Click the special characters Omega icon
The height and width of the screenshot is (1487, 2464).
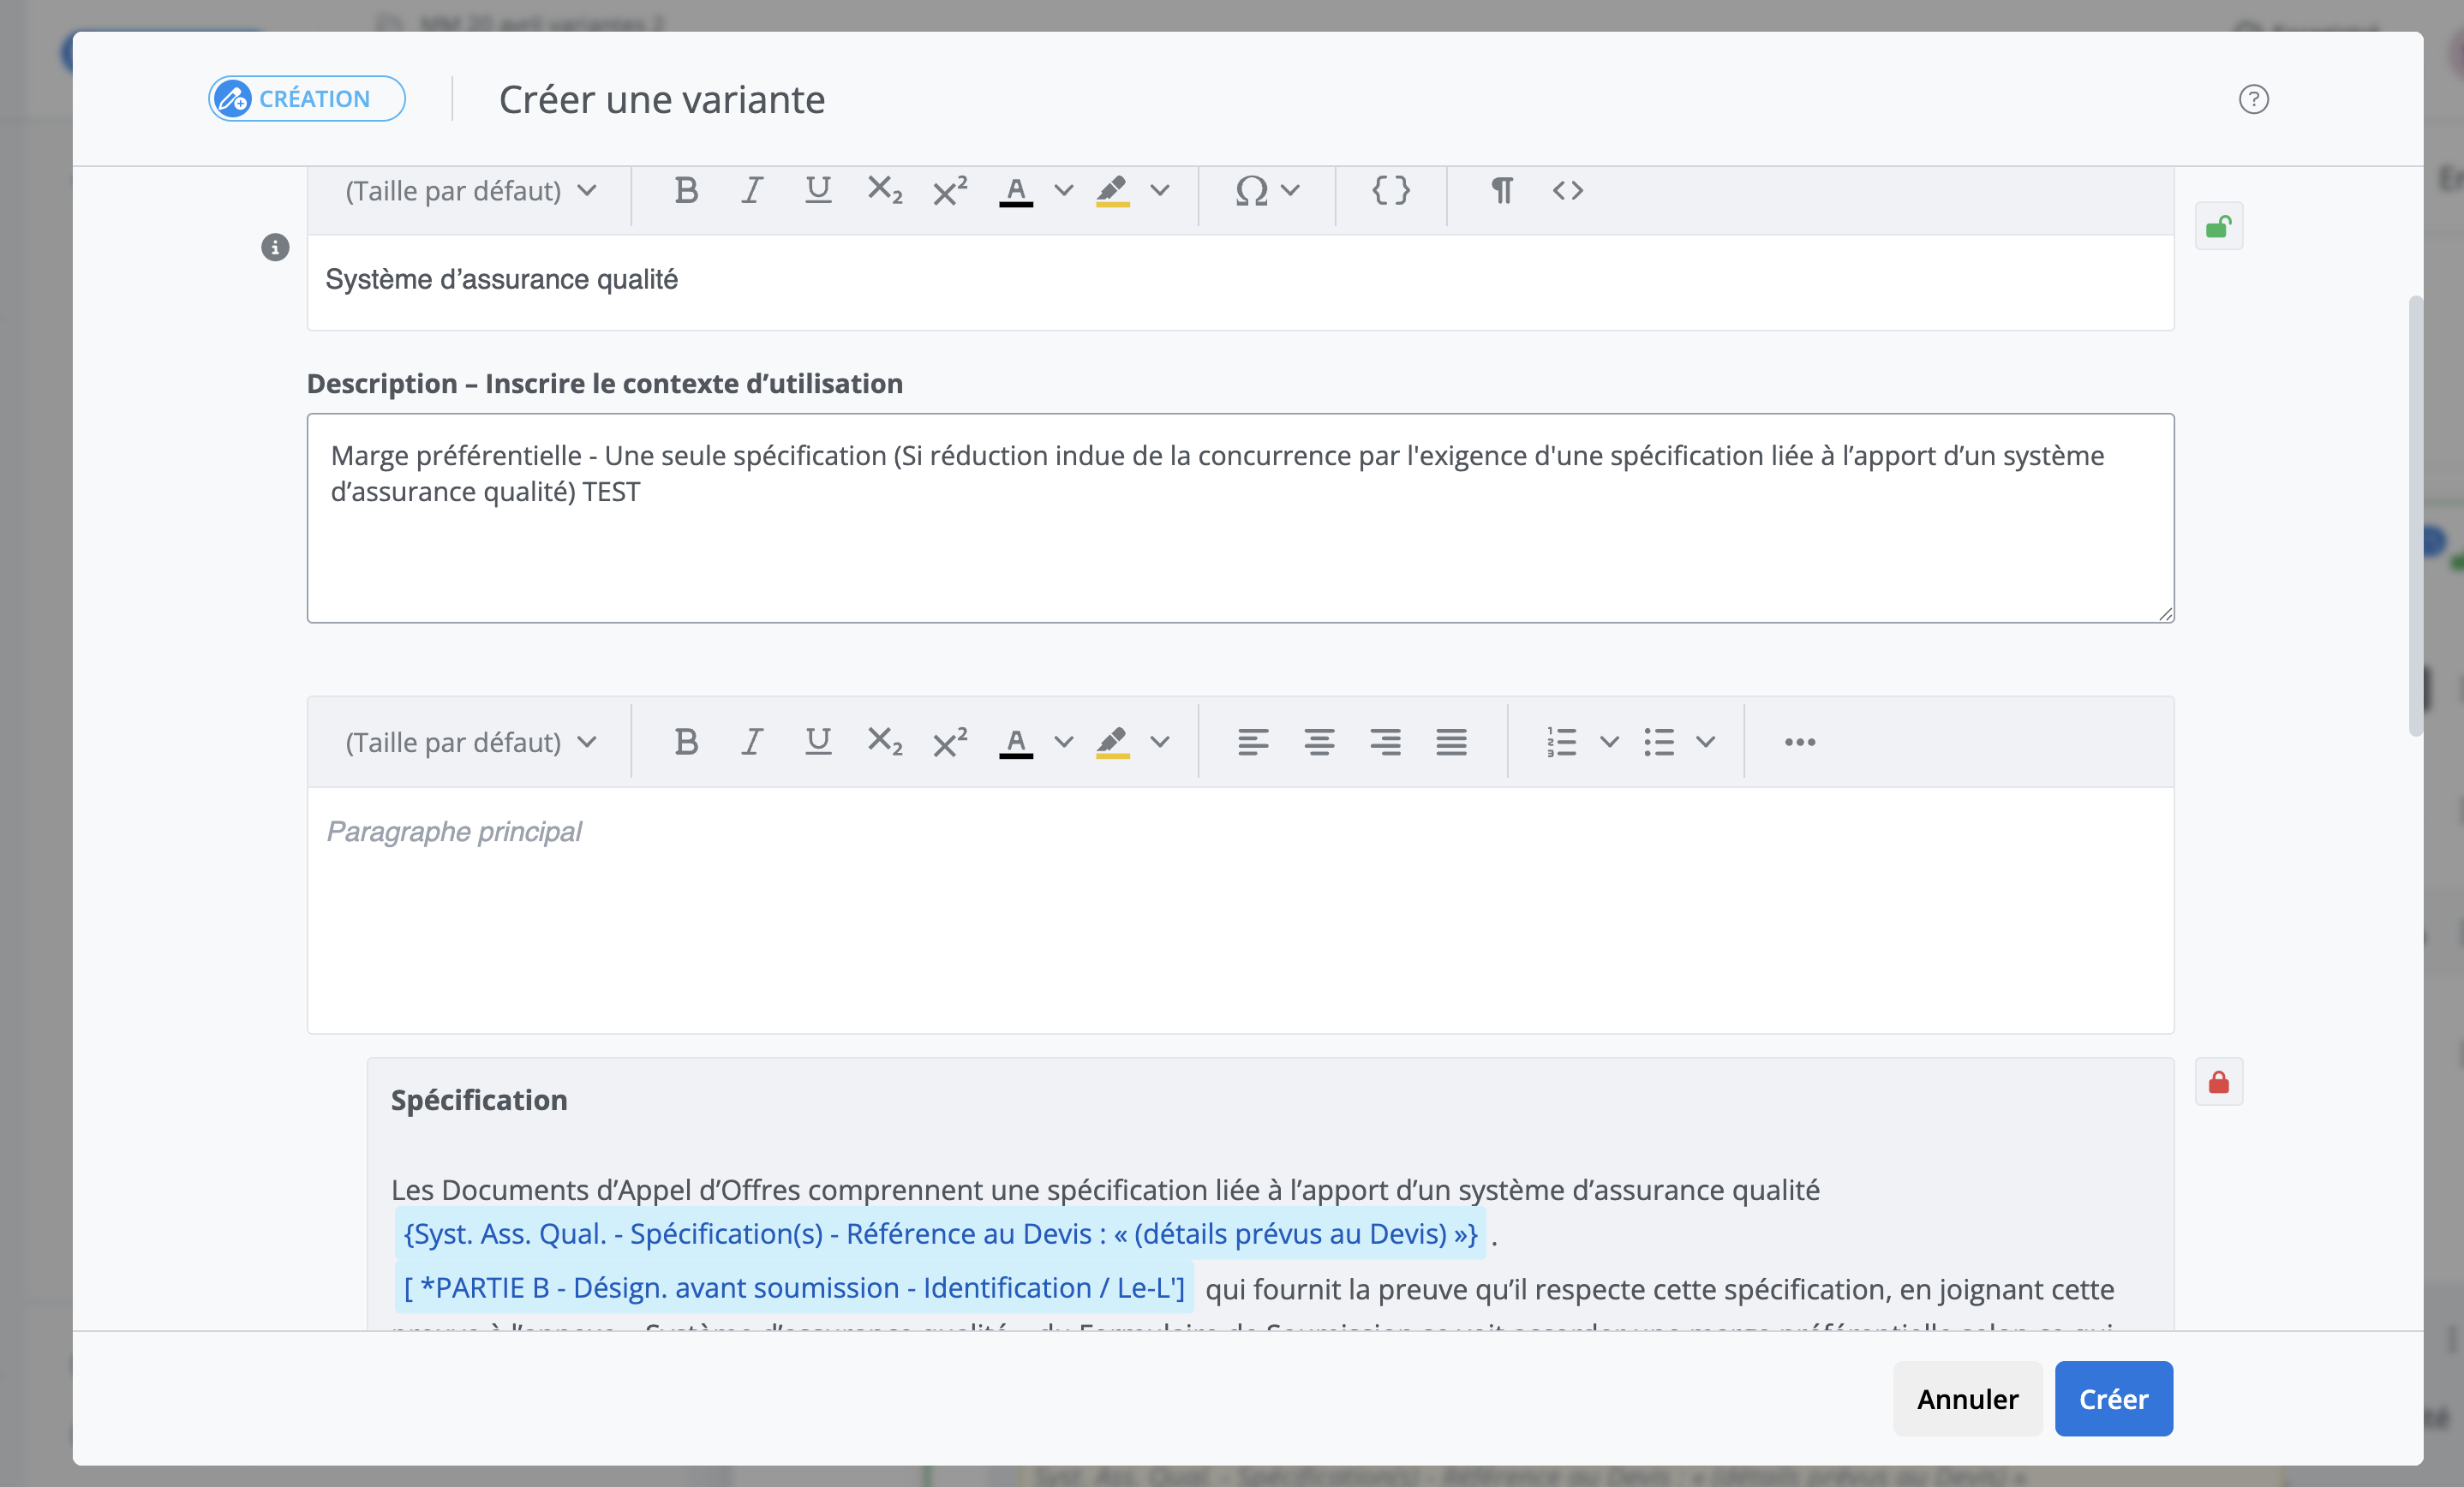click(1252, 191)
